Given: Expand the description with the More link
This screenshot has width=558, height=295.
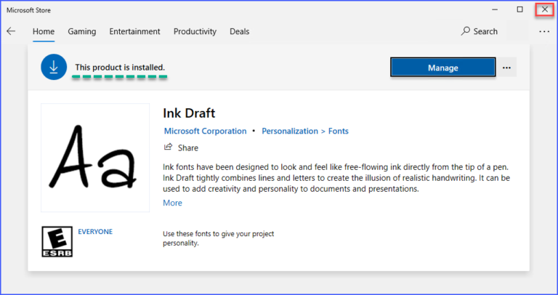Looking at the screenshot, I should 172,203.
